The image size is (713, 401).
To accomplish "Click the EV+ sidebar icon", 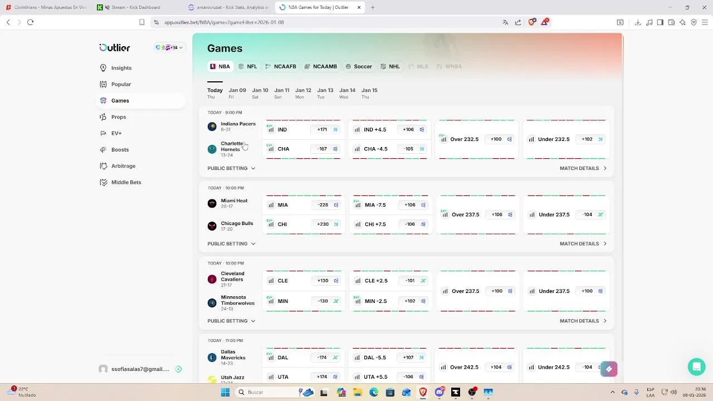I will click(103, 133).
